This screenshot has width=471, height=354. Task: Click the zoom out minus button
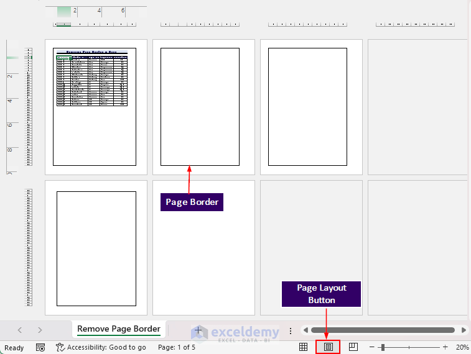tap(372, 347)
